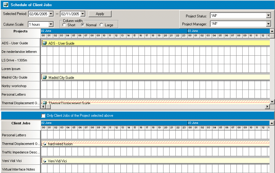Select Personal Letters in the Client Jobs list
The width and height of the screenshot is (275, 173).
click(x=21, y=135)
